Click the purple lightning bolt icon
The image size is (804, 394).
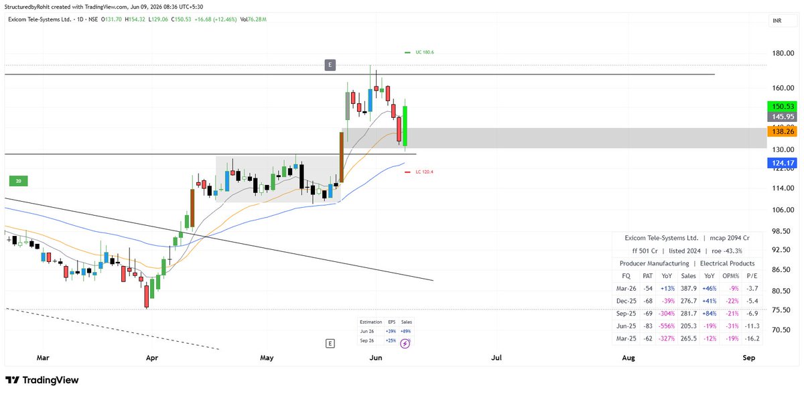[x=405, y=342]
